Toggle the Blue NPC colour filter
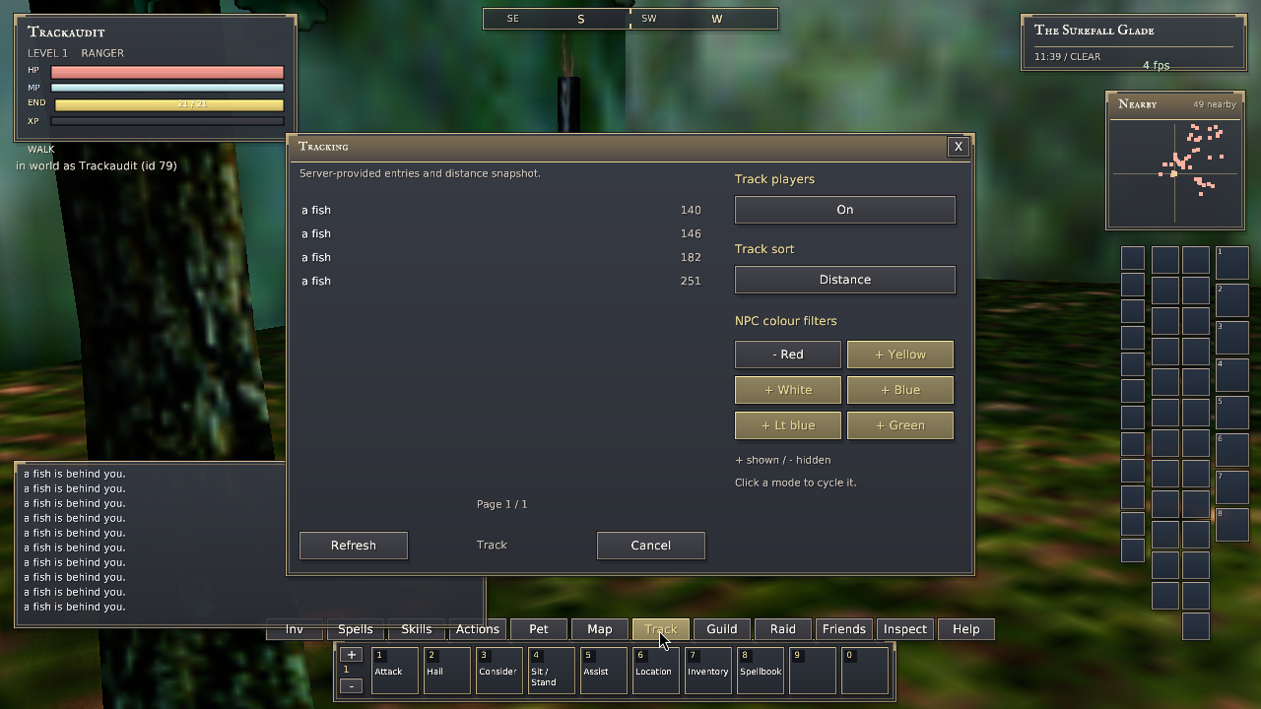 900,390
